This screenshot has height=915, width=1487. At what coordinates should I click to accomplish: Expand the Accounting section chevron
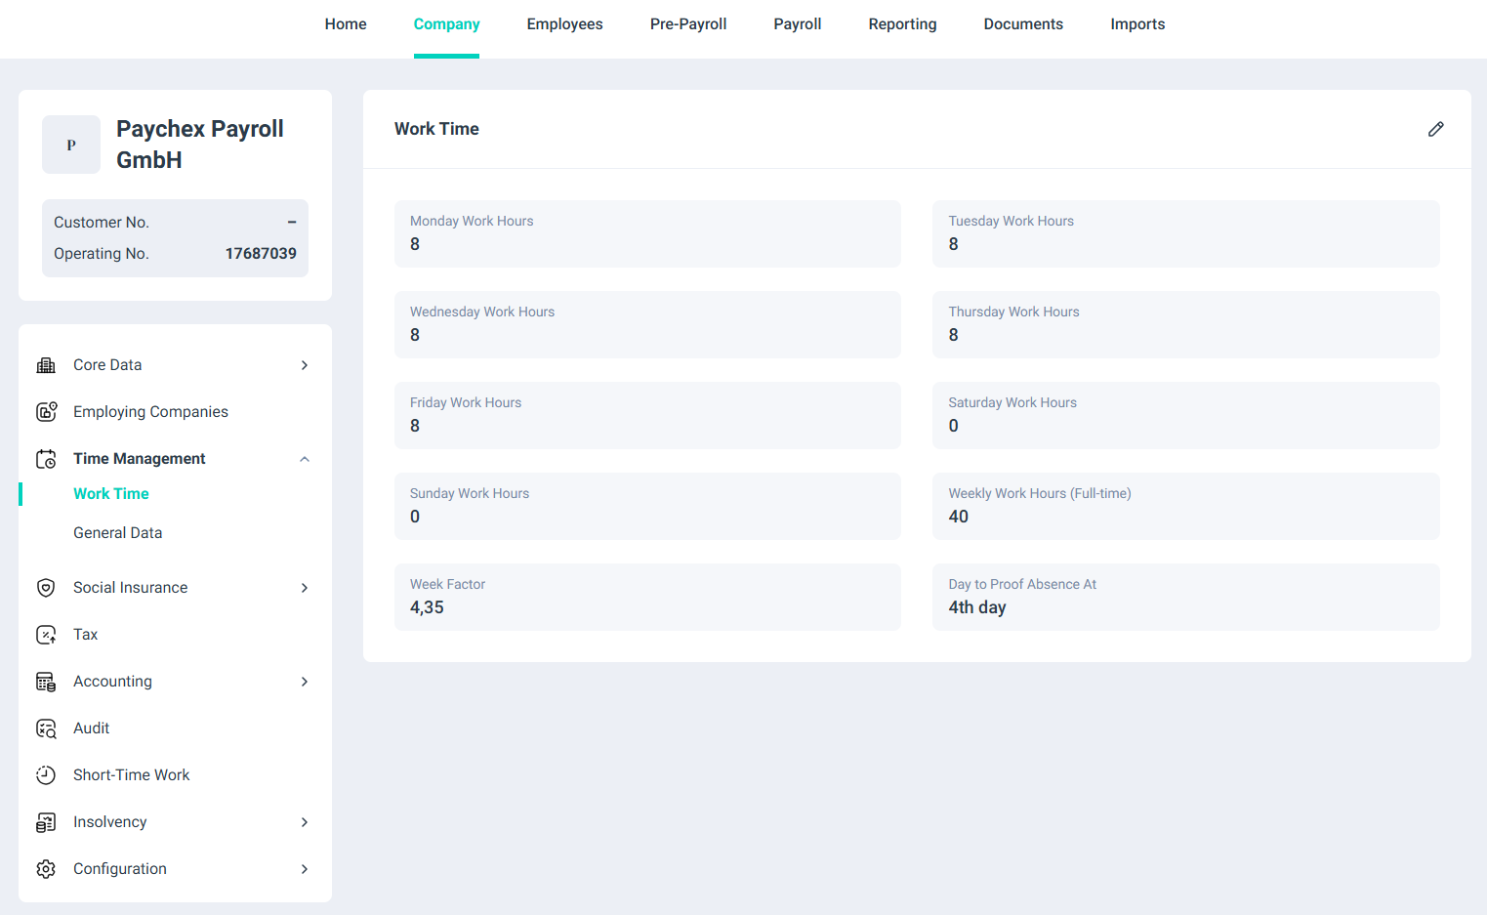305,682
